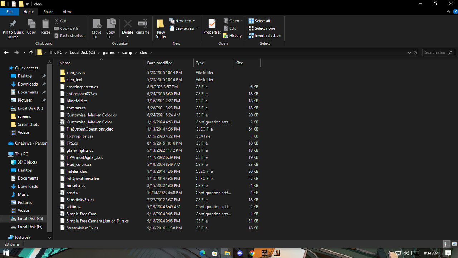Open Downloads under Quick access
Viewport: 458px width, 258px height.
[28, 84]
